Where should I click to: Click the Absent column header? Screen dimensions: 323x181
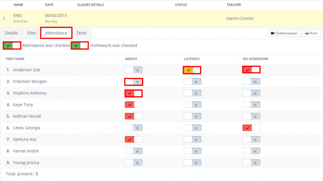pos(131,59)
